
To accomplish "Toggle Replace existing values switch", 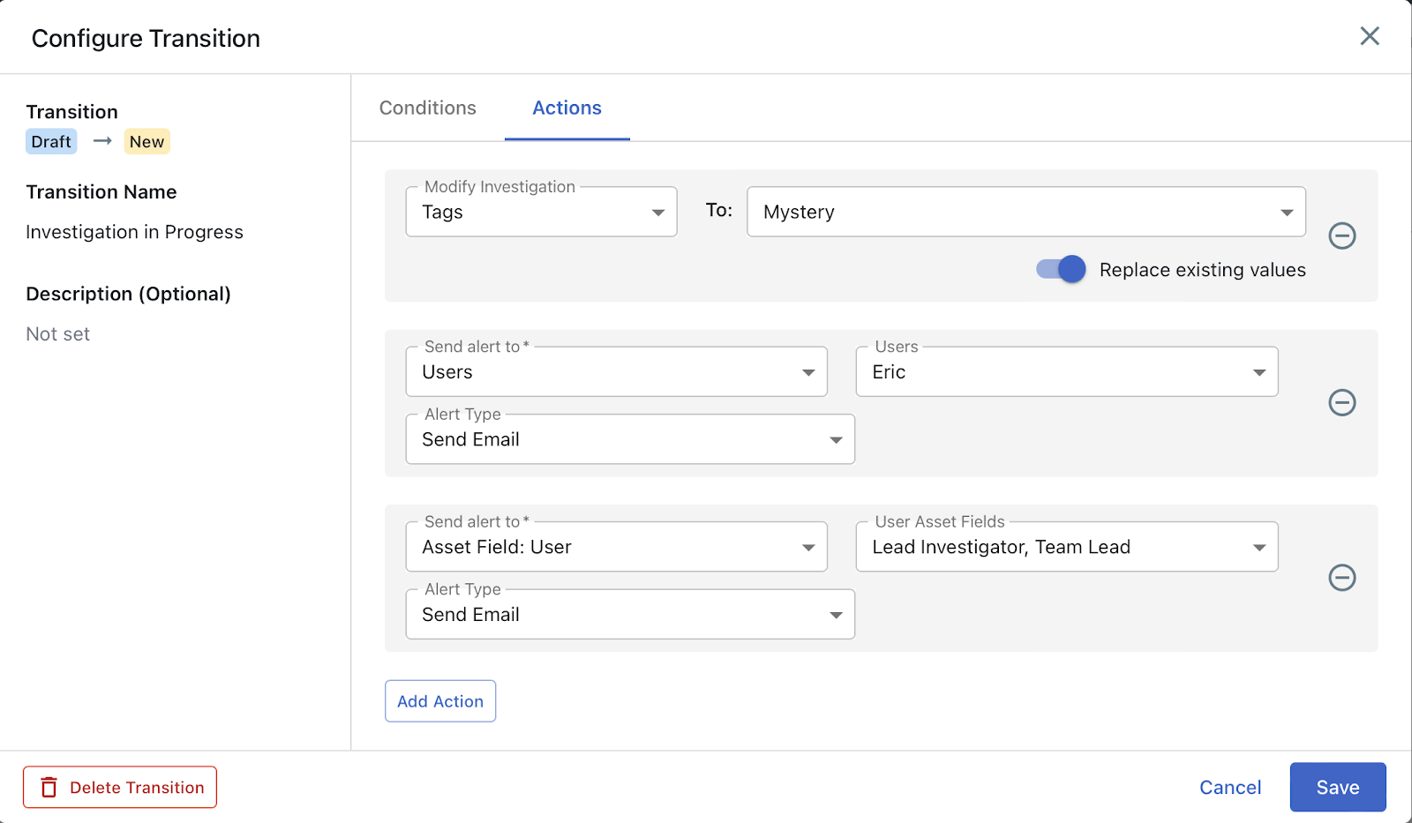I will (1061, 269).
